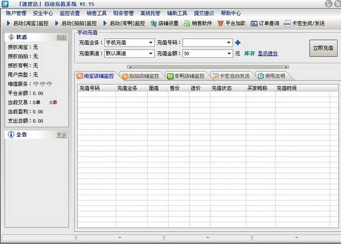This screenshot has width=341, height=244.
Task: Click second diamond icon in 增值服务
Action: [43, 84]
